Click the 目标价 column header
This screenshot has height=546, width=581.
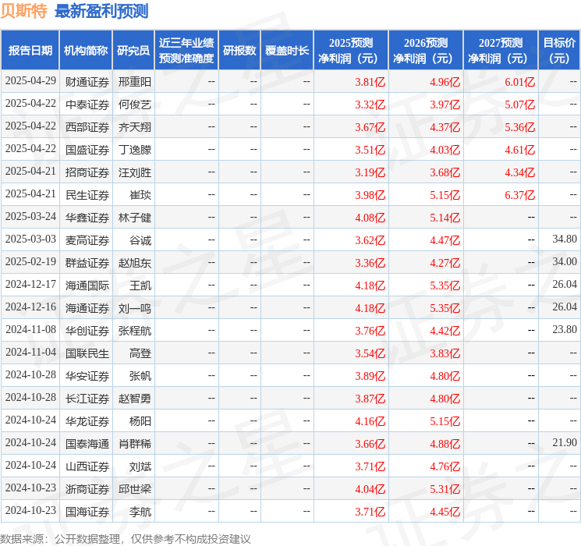(559, 51)
